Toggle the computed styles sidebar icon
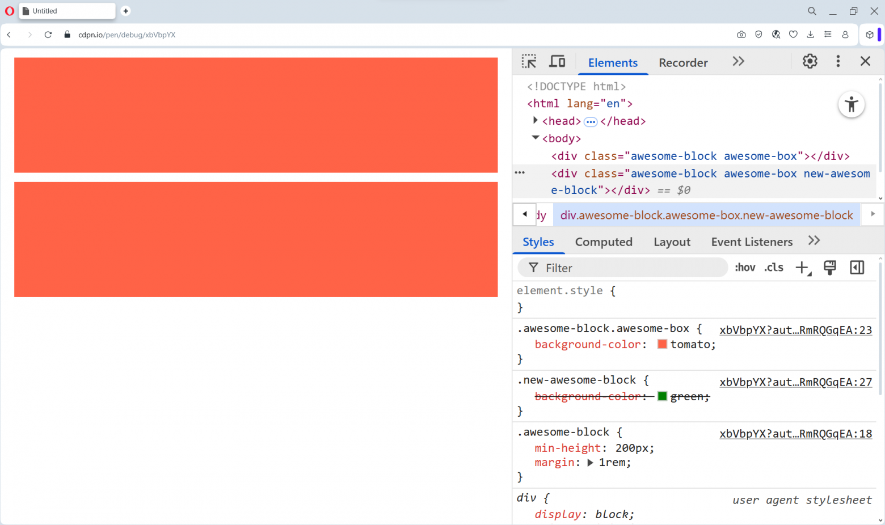 click(x=857, y=267)
